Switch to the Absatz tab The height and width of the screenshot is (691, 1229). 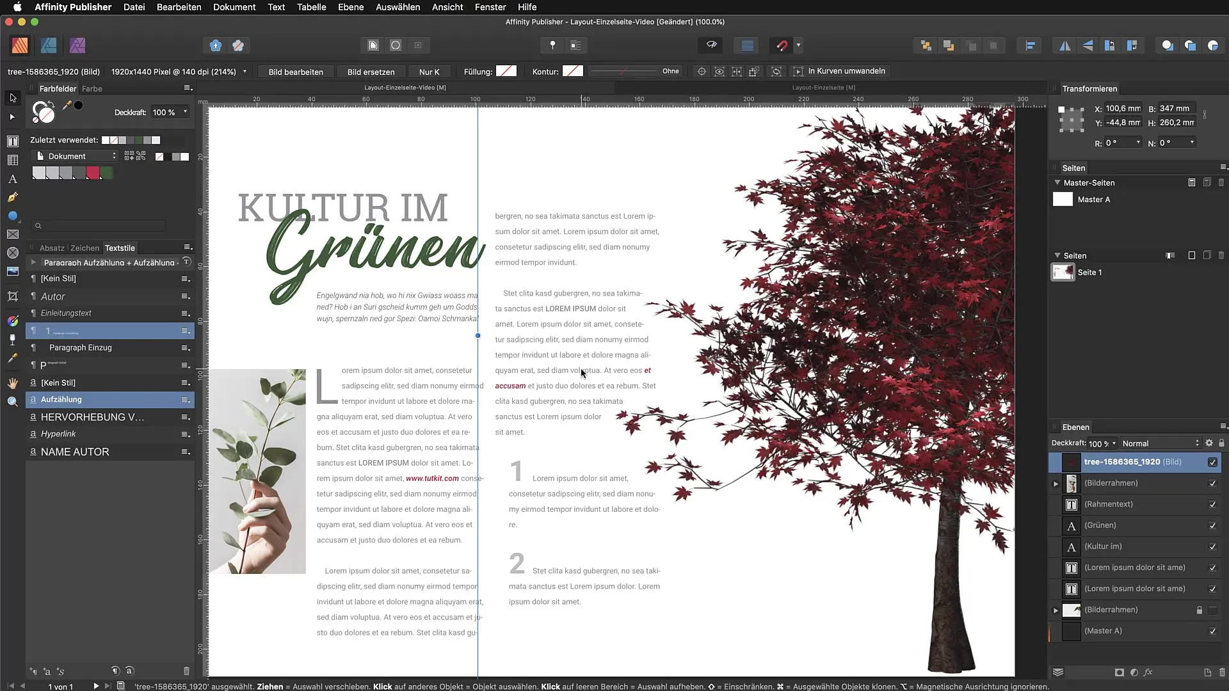pyautogui.click(x=52, y=248)
